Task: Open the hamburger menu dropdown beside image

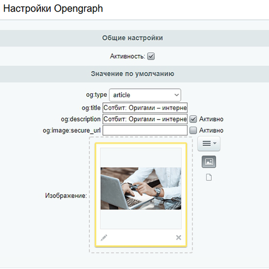Action: click(209, 143)
